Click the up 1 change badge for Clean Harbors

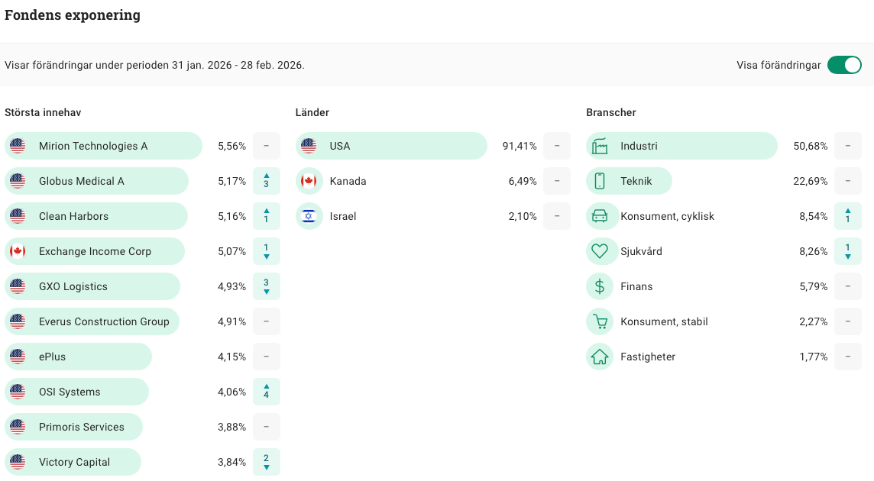(x=267, y=216)
